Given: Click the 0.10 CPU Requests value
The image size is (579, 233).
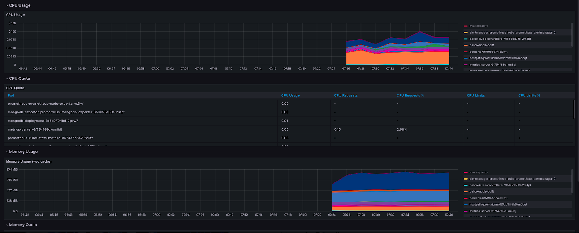Looking at the screenshot, I should [x=337, y=129].
